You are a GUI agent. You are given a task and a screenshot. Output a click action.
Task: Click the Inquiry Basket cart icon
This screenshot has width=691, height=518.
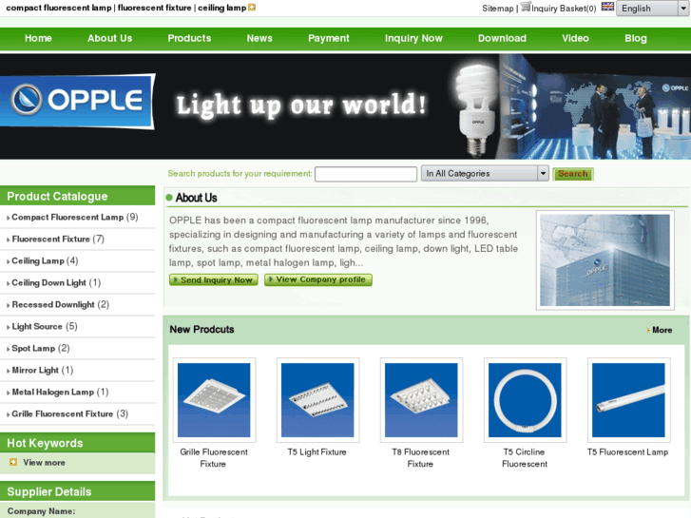pos(526,7)
